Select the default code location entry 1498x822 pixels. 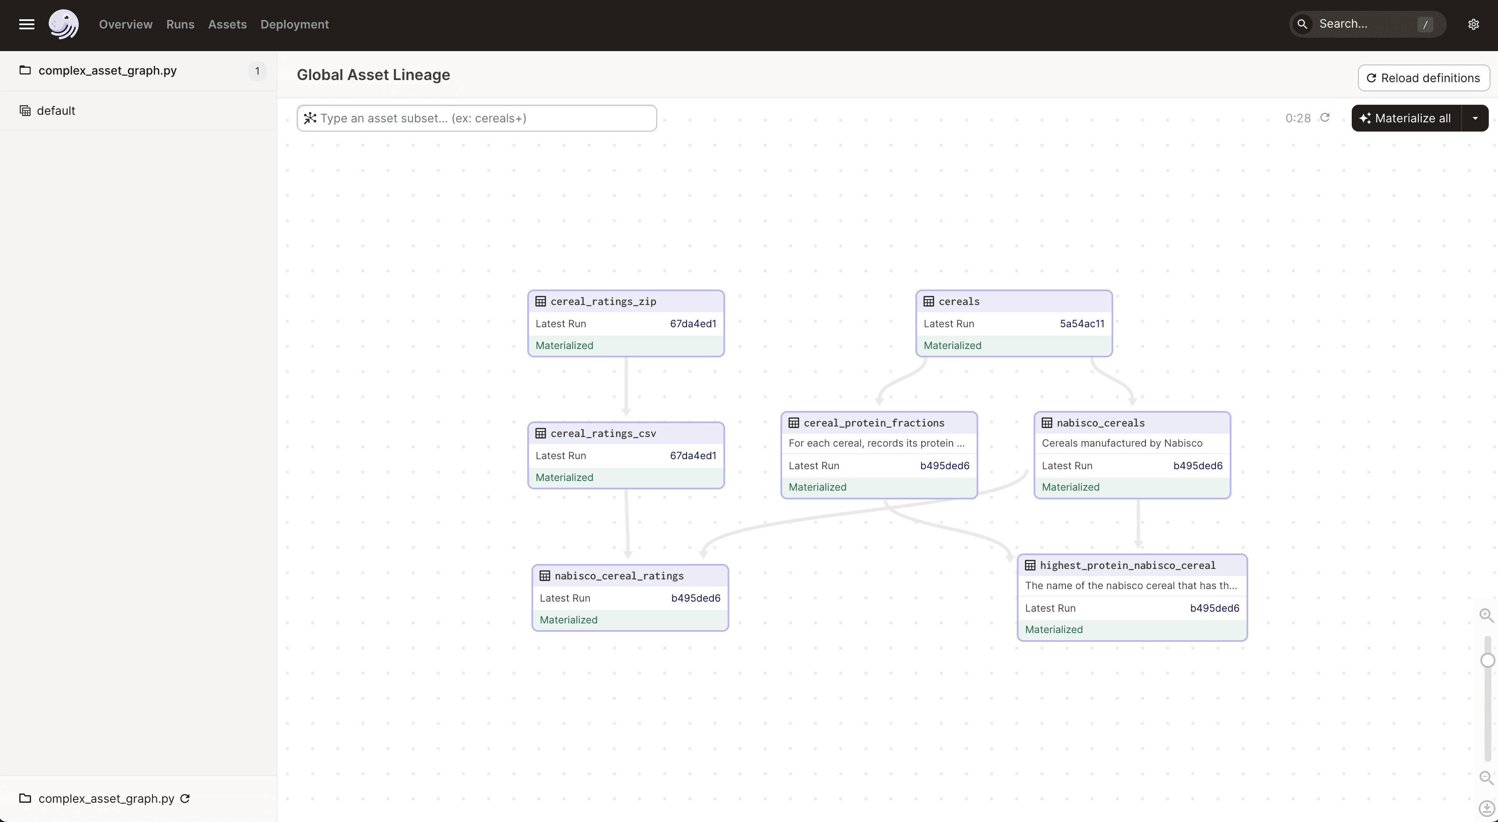(57, 111)
